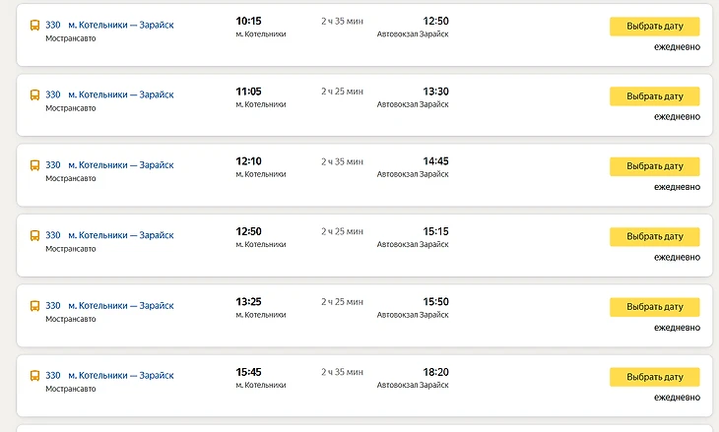The height and width of the screenshot is (432, 719).
Task: Click the bus icon for 12:50 departure
Action: coord(34,236)
